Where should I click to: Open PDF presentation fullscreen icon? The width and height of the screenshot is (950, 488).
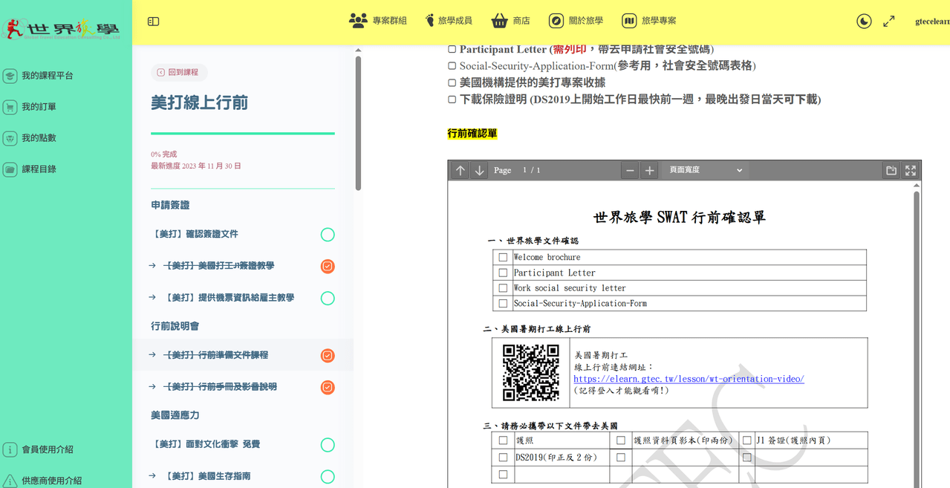click(x=911, y=170)
